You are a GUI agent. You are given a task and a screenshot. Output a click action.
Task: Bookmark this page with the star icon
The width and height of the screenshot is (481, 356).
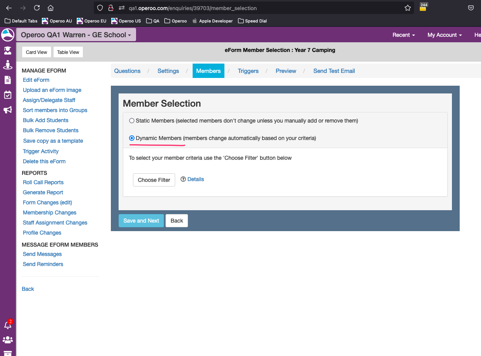click(407, 8)
